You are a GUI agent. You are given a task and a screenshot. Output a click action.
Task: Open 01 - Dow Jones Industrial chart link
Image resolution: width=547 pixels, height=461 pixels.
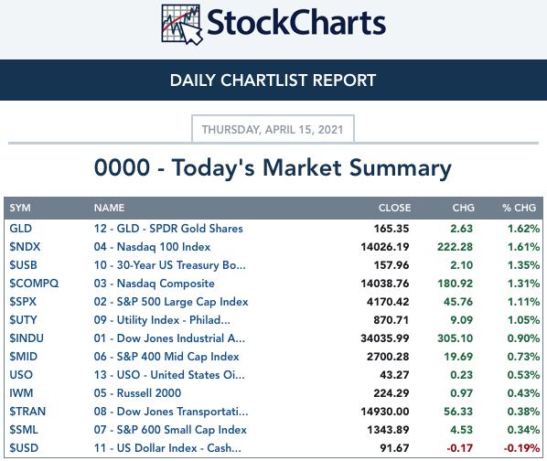169,338
